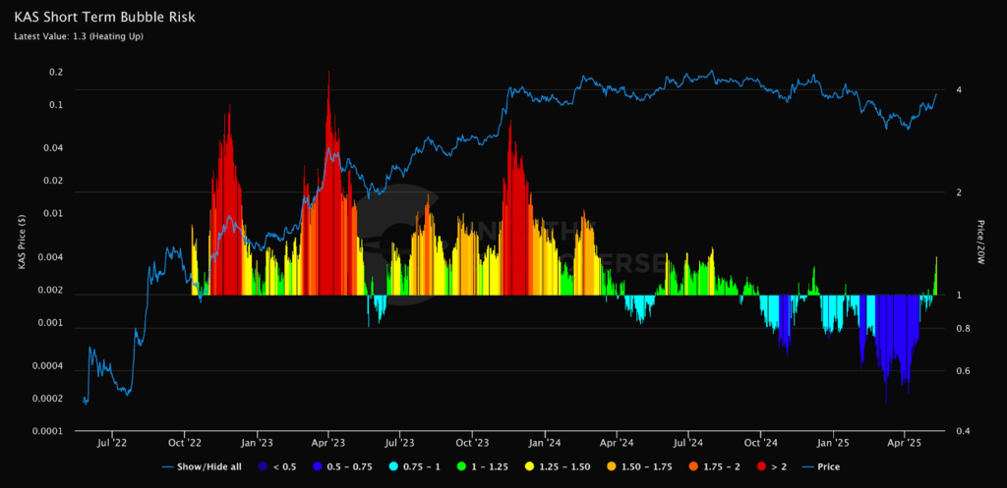
Task: Hide the '0.75 - 1' cyan series
Action: pos(415,466)
